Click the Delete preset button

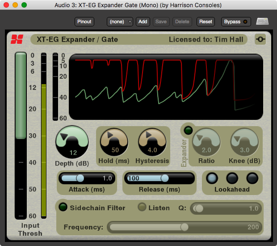182,21
